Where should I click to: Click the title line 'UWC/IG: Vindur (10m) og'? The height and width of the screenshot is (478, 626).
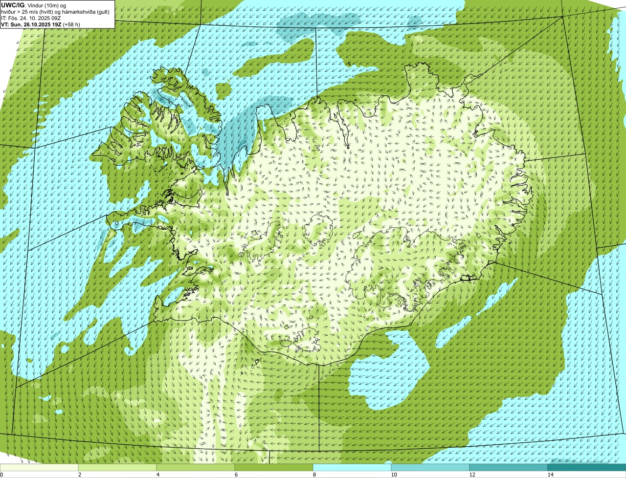pos(34,5)
